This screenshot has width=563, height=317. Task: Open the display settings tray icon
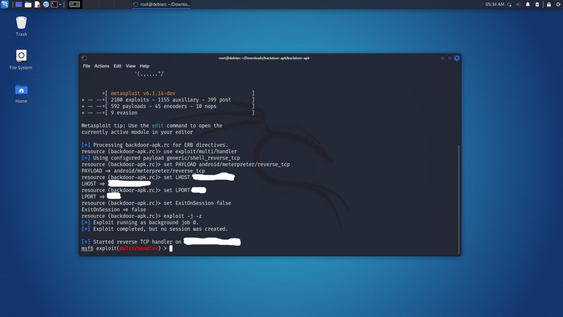[510, 4]
